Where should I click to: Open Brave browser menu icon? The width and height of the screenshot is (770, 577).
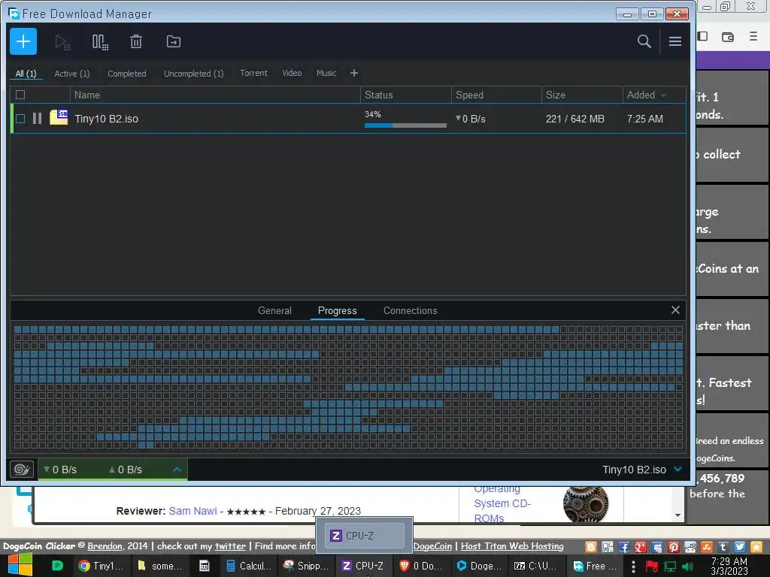pyautogui.click(x=753, y=36)
